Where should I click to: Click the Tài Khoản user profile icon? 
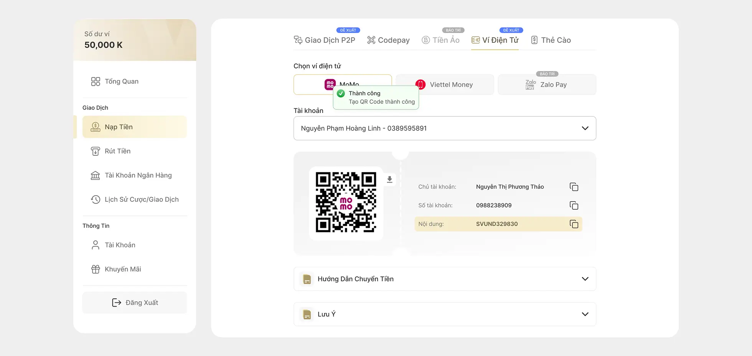[96, 245]
